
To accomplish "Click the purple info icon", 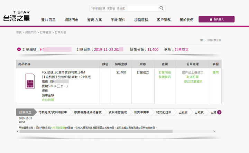I will [x=219, y=112].
